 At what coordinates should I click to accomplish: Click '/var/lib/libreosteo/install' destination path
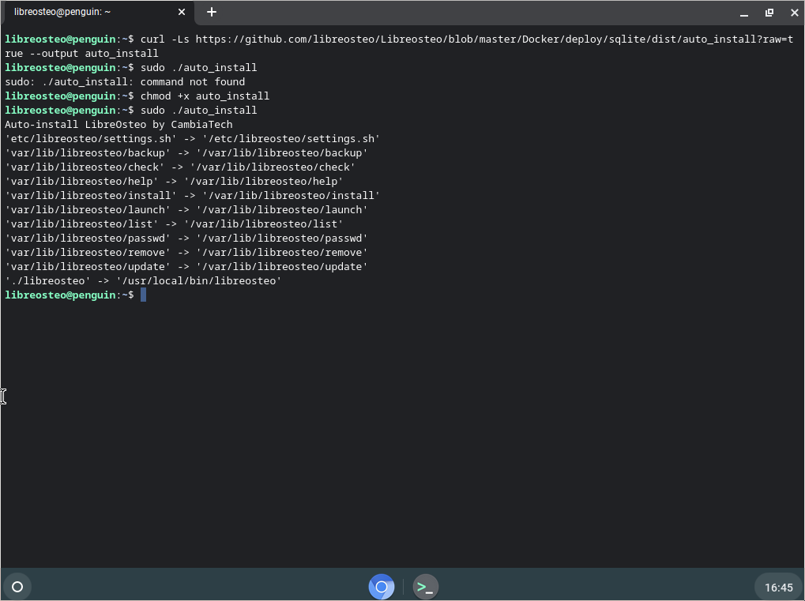(291, 196)
